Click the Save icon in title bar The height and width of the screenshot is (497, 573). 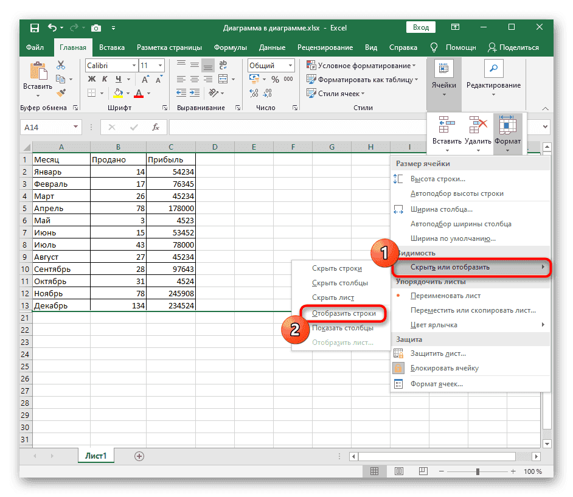pos(35,28)
